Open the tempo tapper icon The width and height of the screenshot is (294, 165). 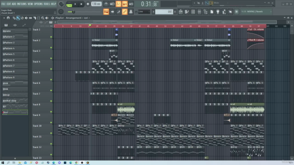tap(224, 12)
